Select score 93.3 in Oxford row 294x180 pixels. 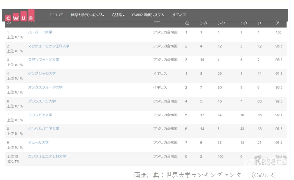tap(279, 87)
